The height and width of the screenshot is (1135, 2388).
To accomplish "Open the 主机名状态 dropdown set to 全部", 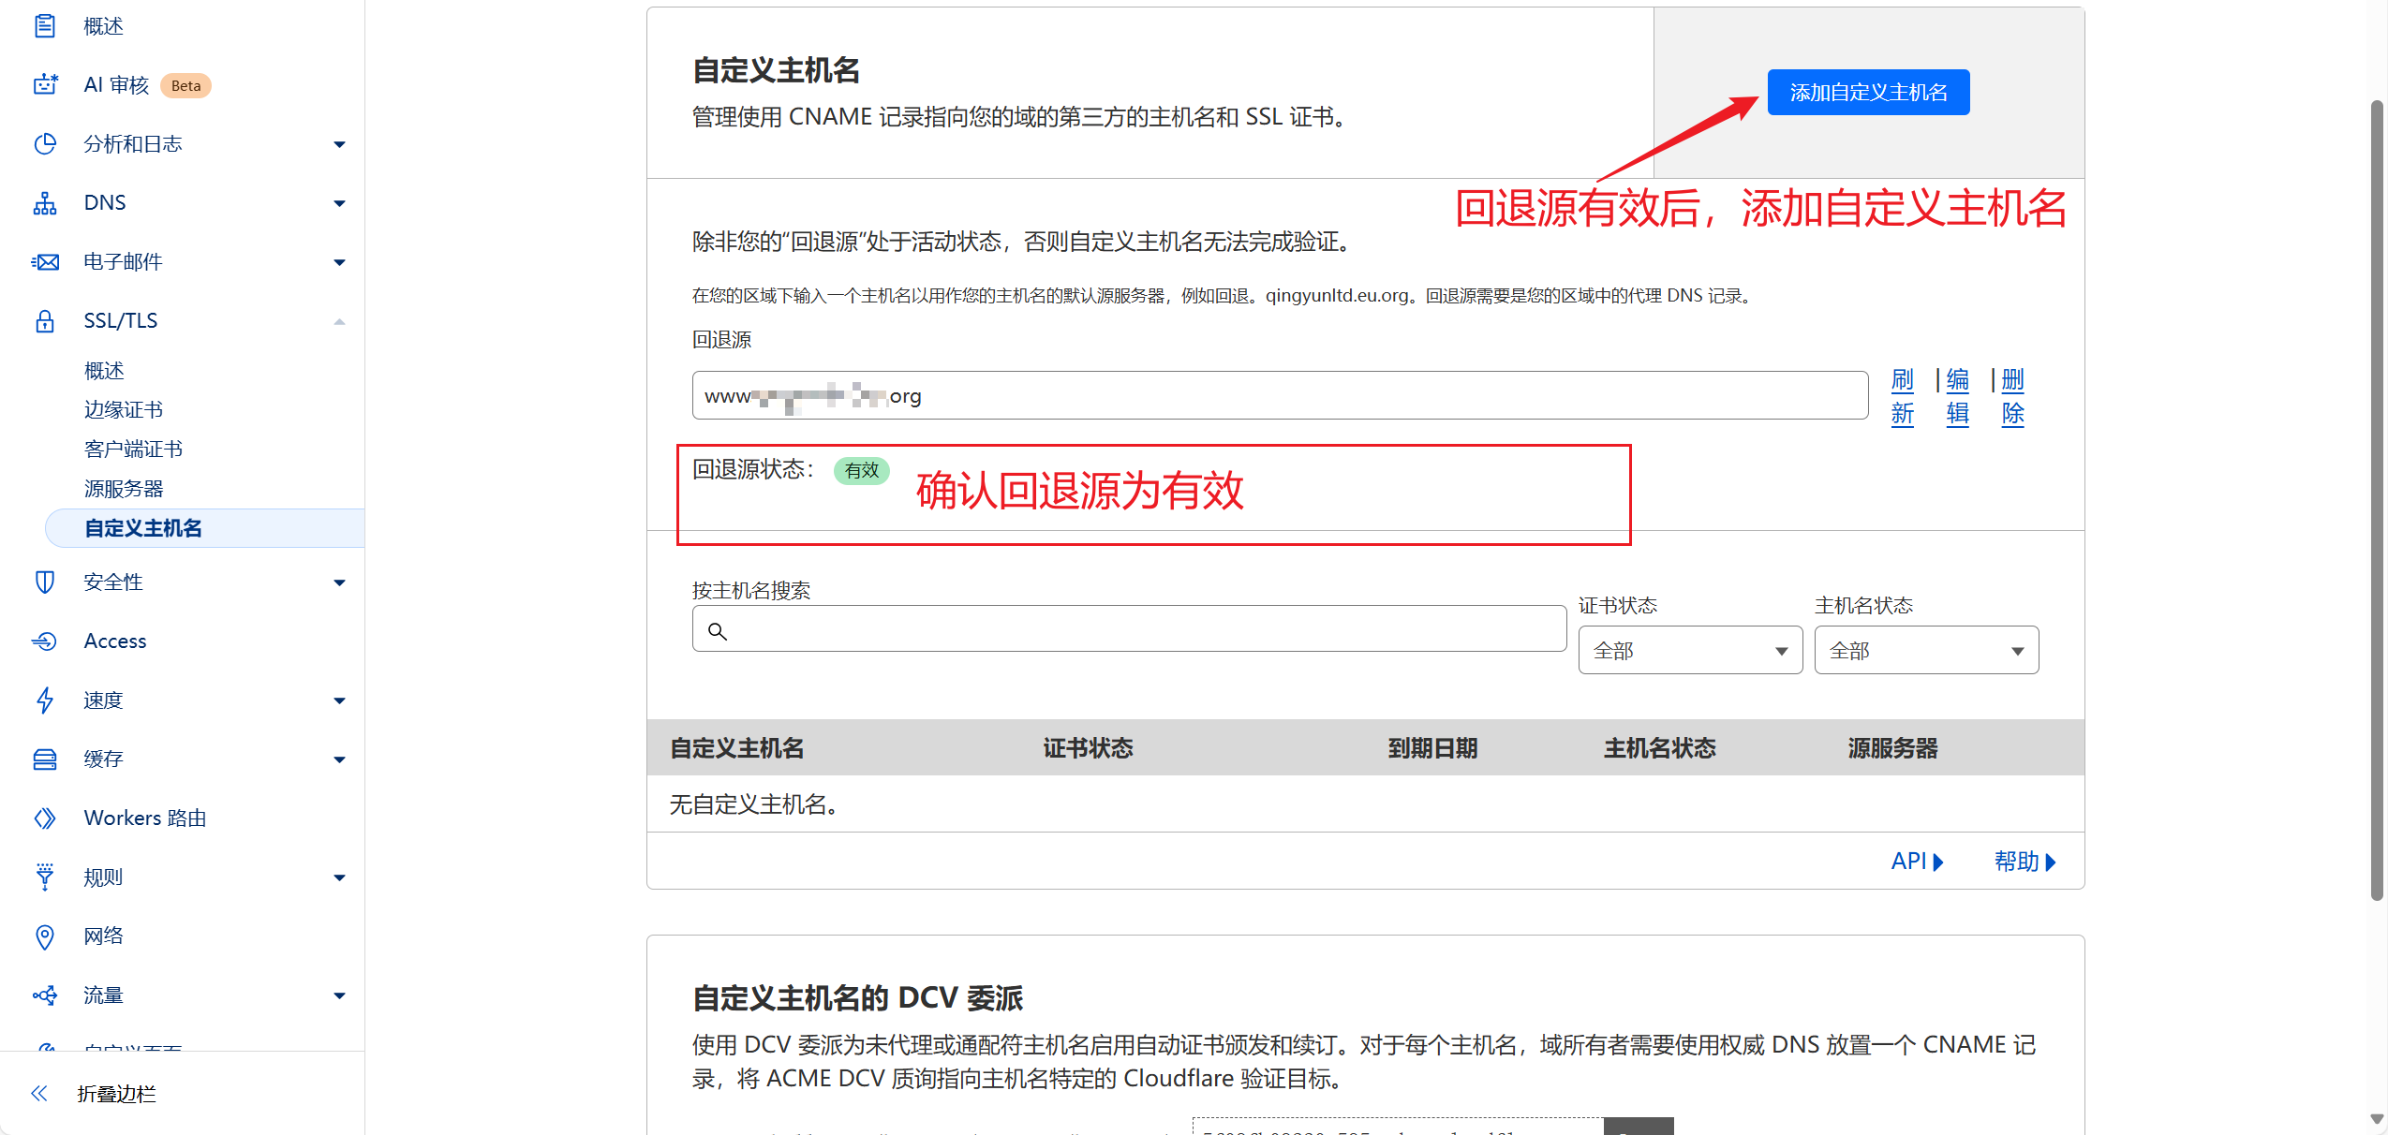I will pos(1926,650).
